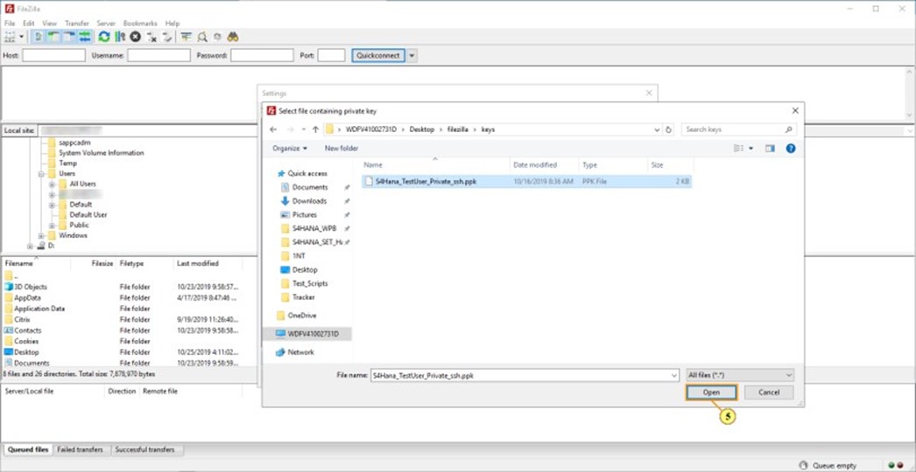Click the cancel current operation icon

coord(136,37)
